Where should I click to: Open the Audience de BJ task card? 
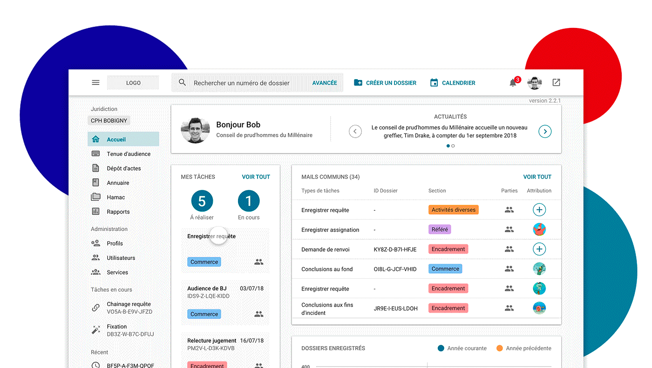click(225, 302)
